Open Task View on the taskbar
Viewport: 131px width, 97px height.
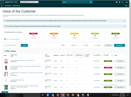coord(42,95)
